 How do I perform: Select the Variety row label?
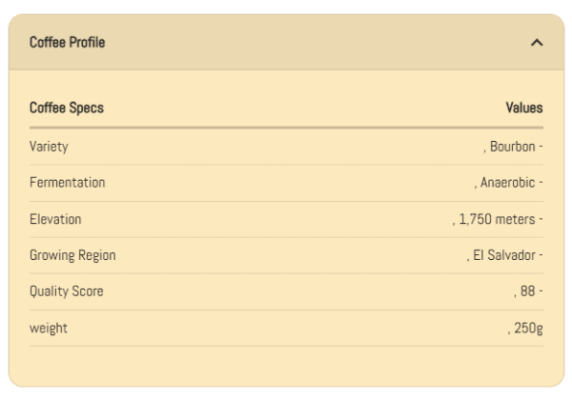(x=49, y=147)
